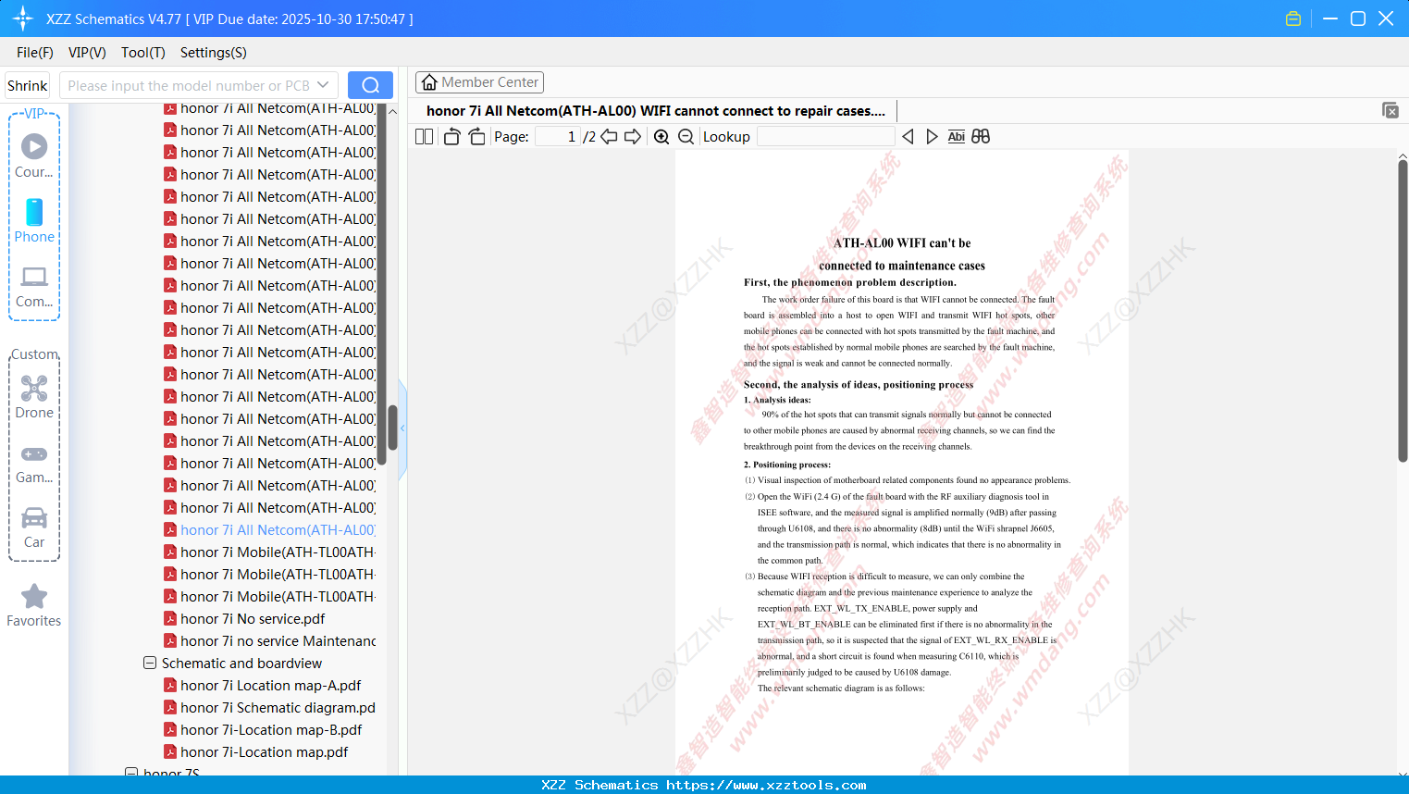Select the Phone category icon
Image resolution: width=1409 pixels, height=794 pixels.
[x=34, y=212]
